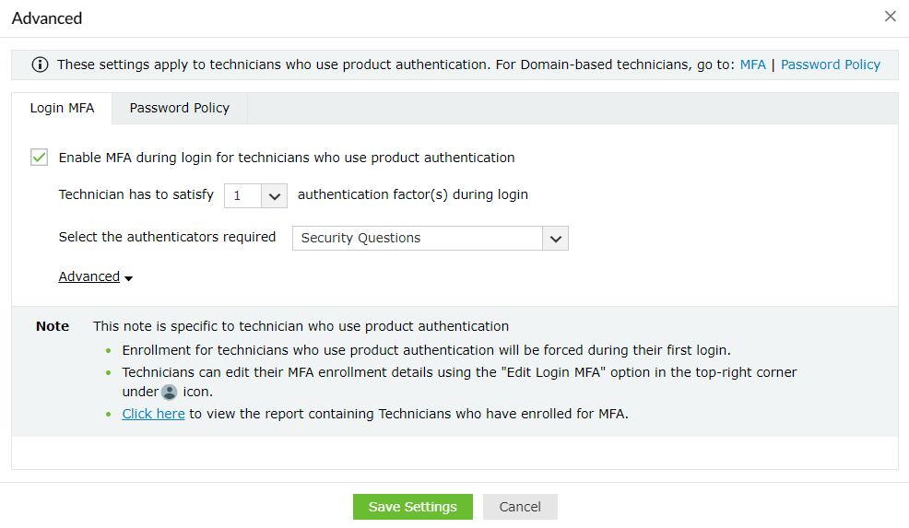Close the Advanced dialog with the X

(x=890, y=17)
